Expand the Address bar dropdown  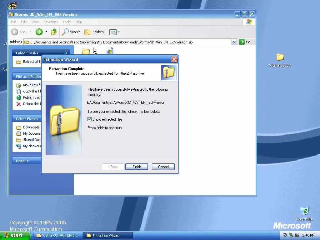pyautogui.click(x=234, y=42)
